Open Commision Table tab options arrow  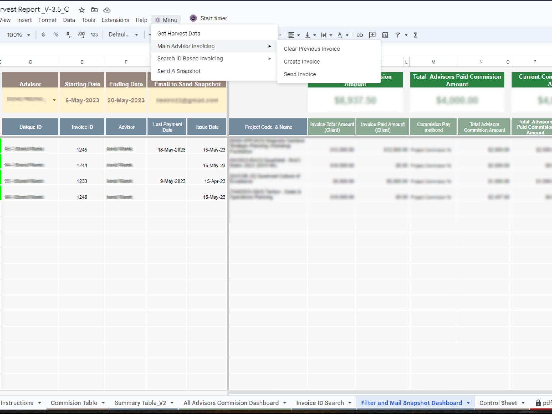pos(103,403)
